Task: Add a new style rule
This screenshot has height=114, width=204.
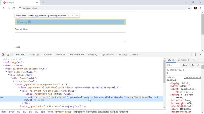Action: click(x=198, y=65)
